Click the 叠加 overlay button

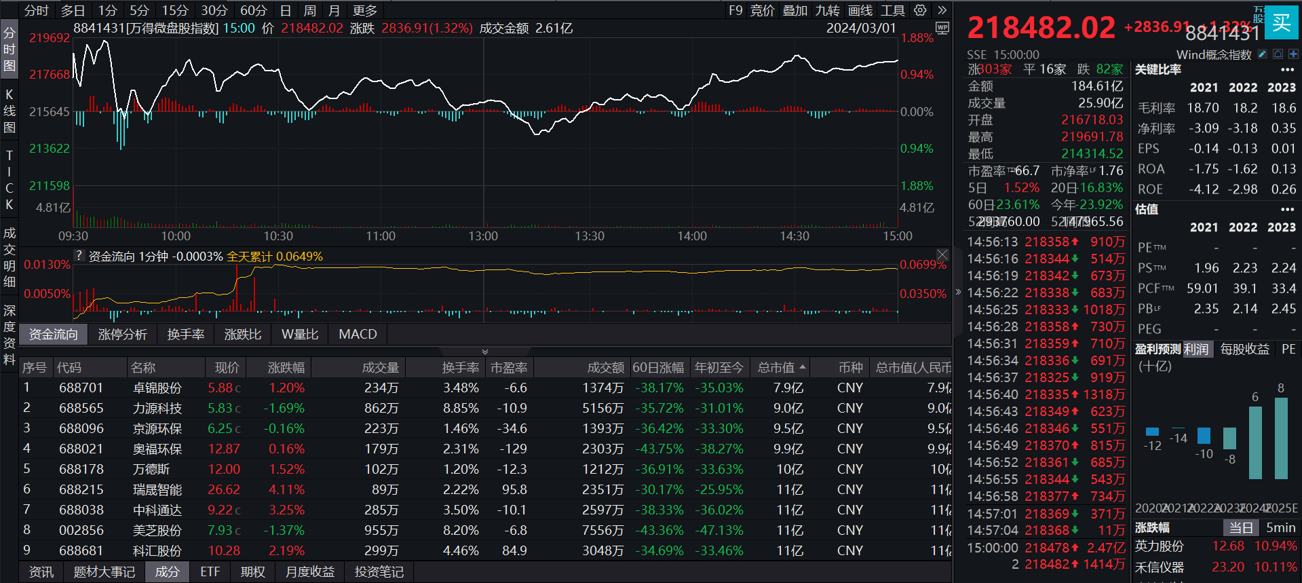click(794, 10)
